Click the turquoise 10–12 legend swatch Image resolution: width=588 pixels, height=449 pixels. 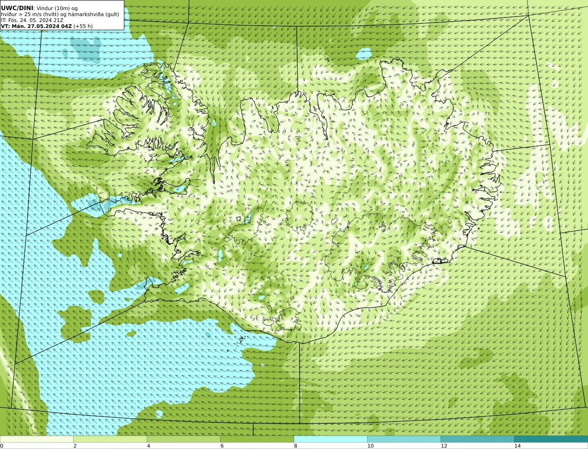click(404, 439)
